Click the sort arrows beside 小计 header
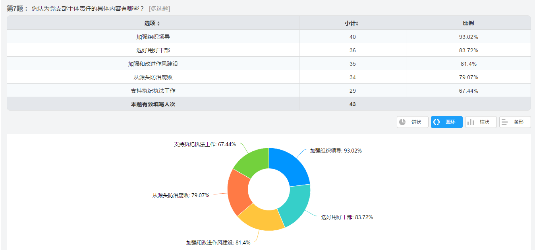This screenshot has width=535, height=250. point(357,24)
